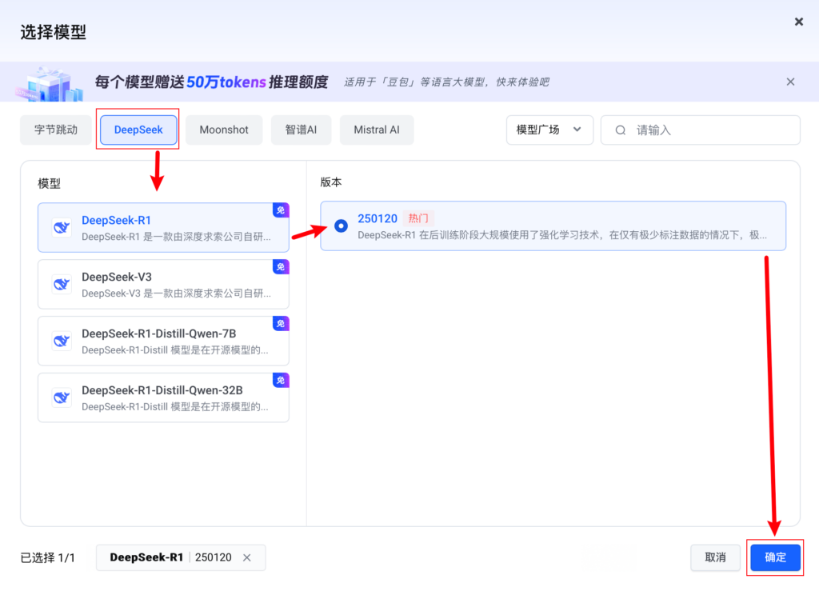819x591 pixels.
Task: Switch to the 字节跳动 tab
Action: (56, 130)
